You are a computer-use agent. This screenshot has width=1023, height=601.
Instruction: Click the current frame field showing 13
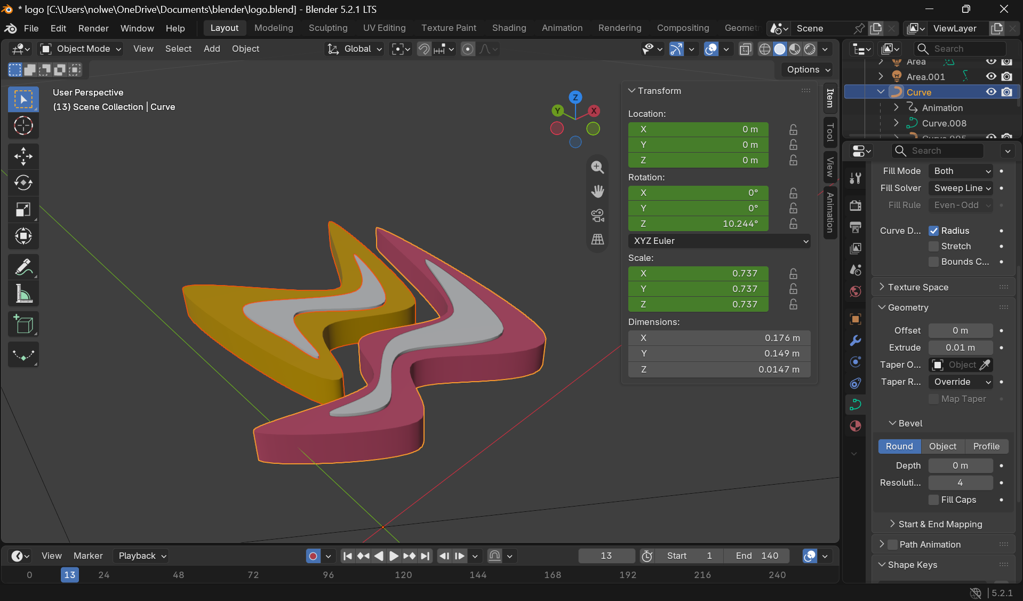click(606, 556)
